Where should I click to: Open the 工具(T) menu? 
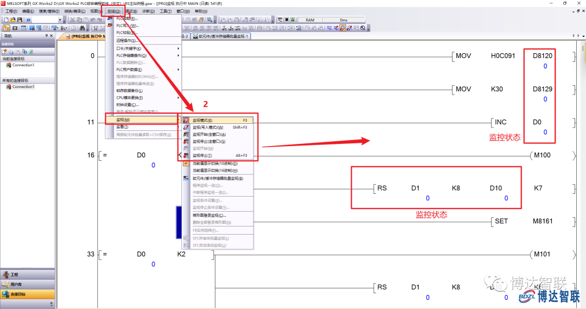(x=165, y=11)
